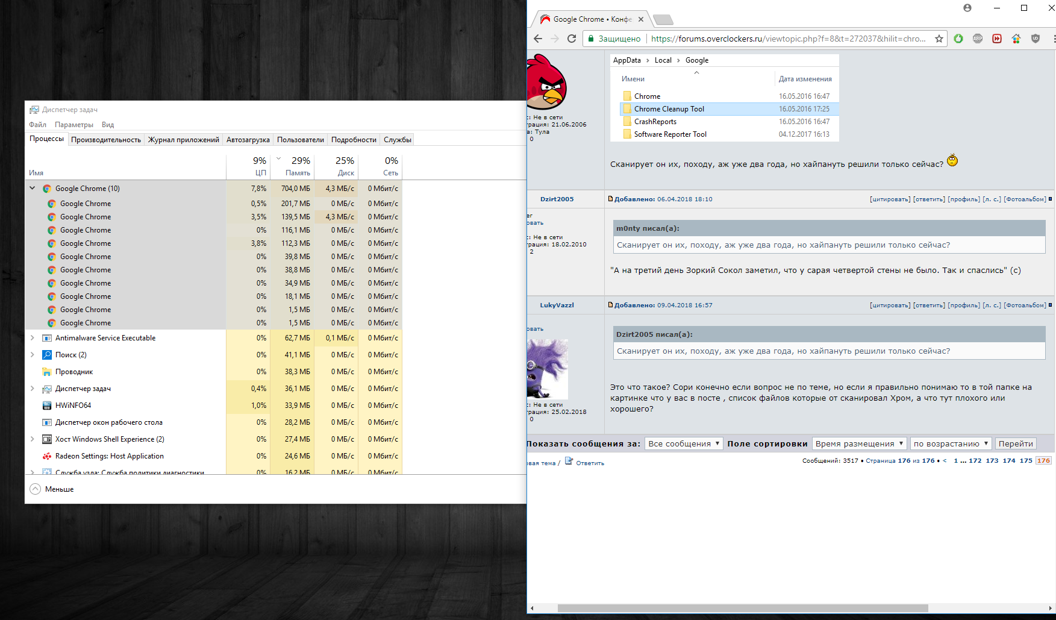
Task: Click the HWiNFO64 process icon
Action: click(x=47, y=406)
